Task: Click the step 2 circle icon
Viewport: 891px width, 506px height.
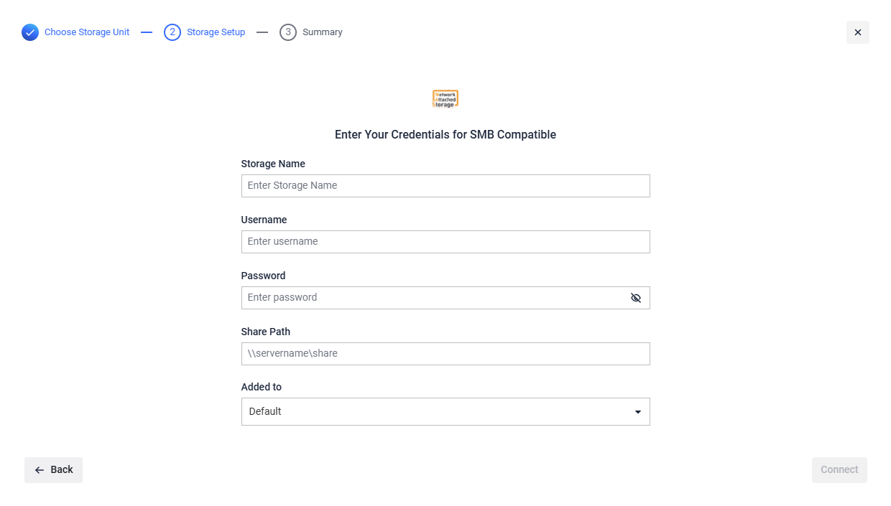Action: (x=172, y=32)
